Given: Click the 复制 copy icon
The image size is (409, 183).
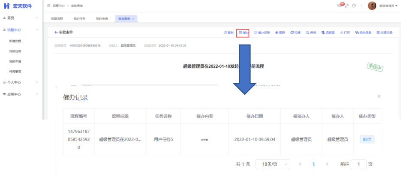Looking at the screenshot, I should [x=229, y=33].
